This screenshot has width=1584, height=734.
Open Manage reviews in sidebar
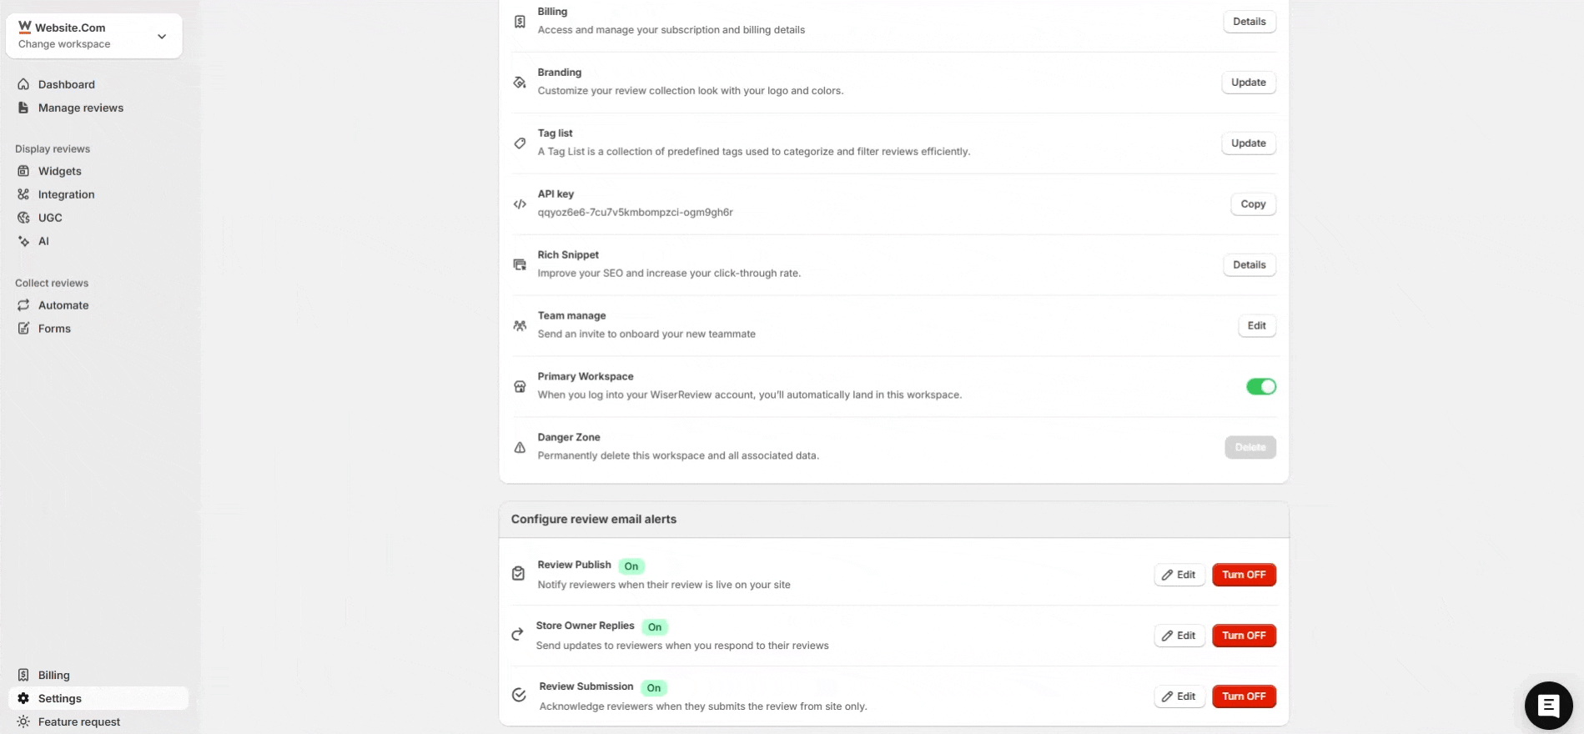point(80,108)
